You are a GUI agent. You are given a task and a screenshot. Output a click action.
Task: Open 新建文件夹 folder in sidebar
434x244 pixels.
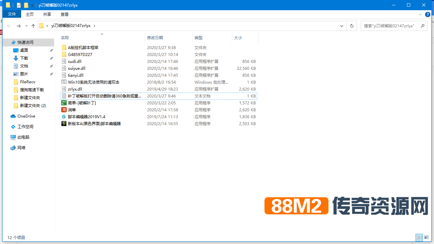coord(30,97)
